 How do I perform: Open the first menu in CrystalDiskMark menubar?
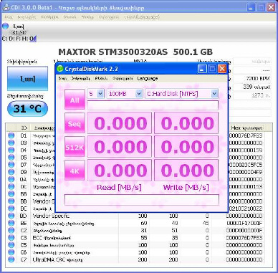coord(62,78)
